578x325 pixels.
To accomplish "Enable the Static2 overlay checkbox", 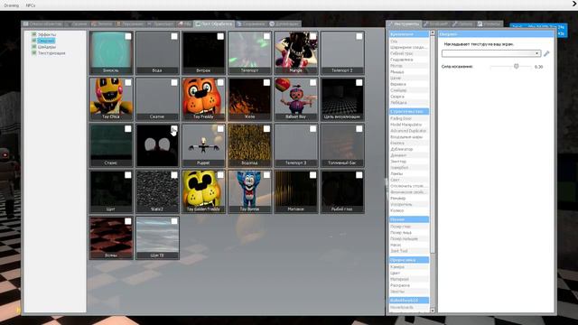I will point(174,175).
